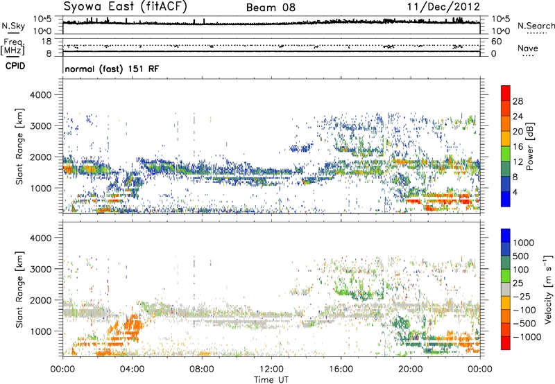This screenshot has height=384, width=555.
Task: Click the 'N.Sky' legend label
Action: coord(13,26)
